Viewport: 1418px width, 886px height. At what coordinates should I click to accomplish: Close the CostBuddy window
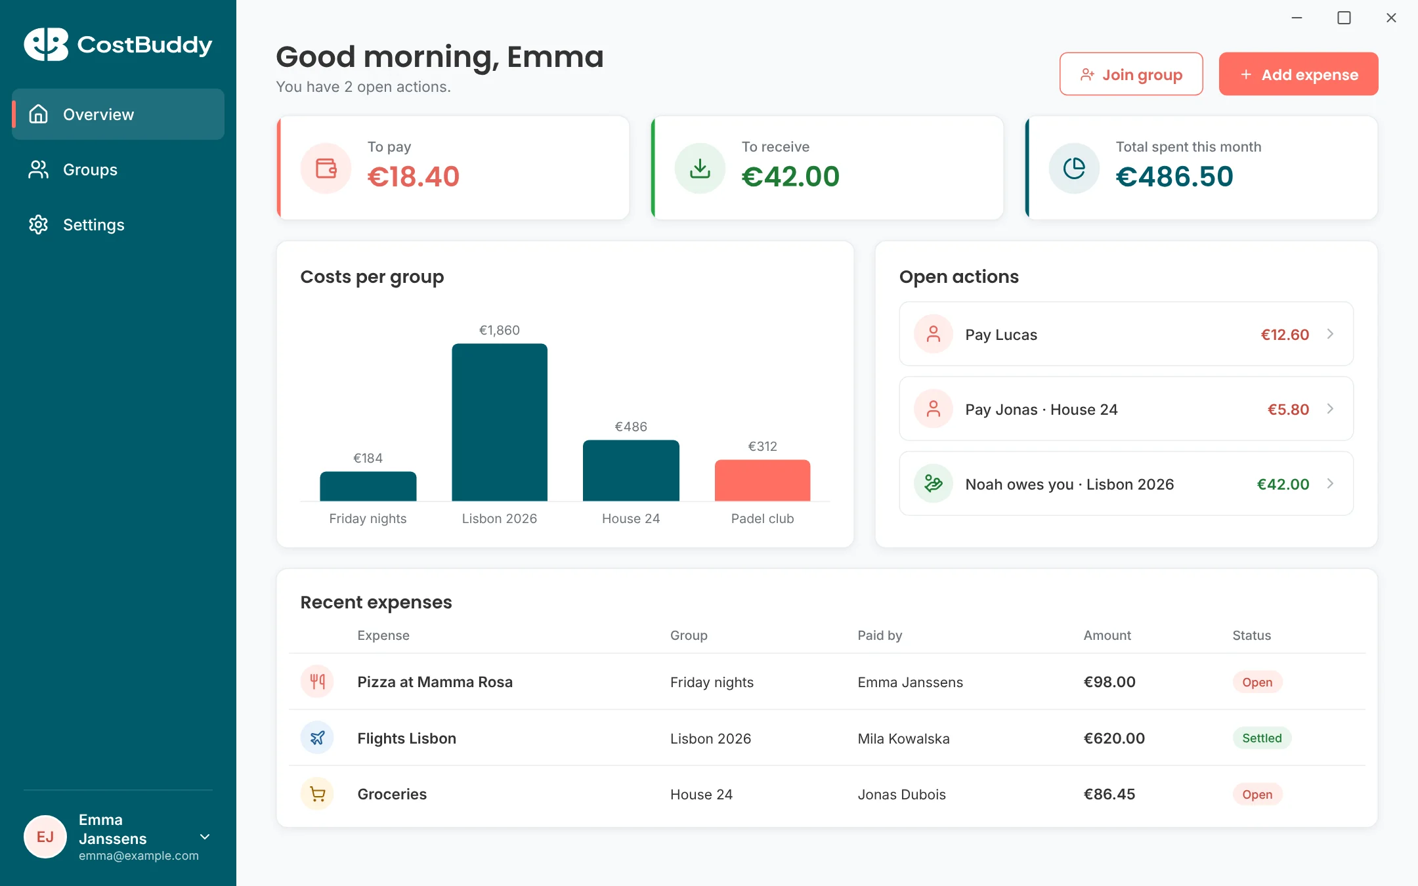click(x=1391, y=18)
